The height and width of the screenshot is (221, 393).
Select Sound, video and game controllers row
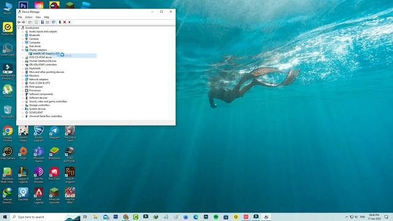[x=46, y=101]
